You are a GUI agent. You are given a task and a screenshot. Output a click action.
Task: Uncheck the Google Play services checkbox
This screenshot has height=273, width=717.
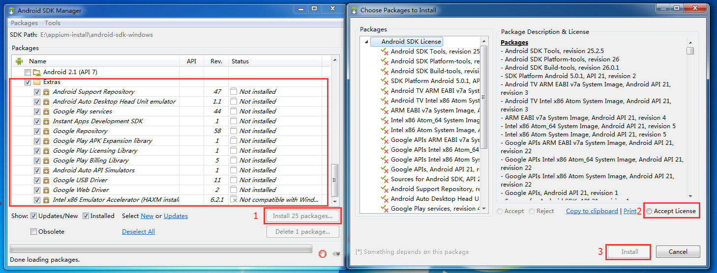coord(37,111)
